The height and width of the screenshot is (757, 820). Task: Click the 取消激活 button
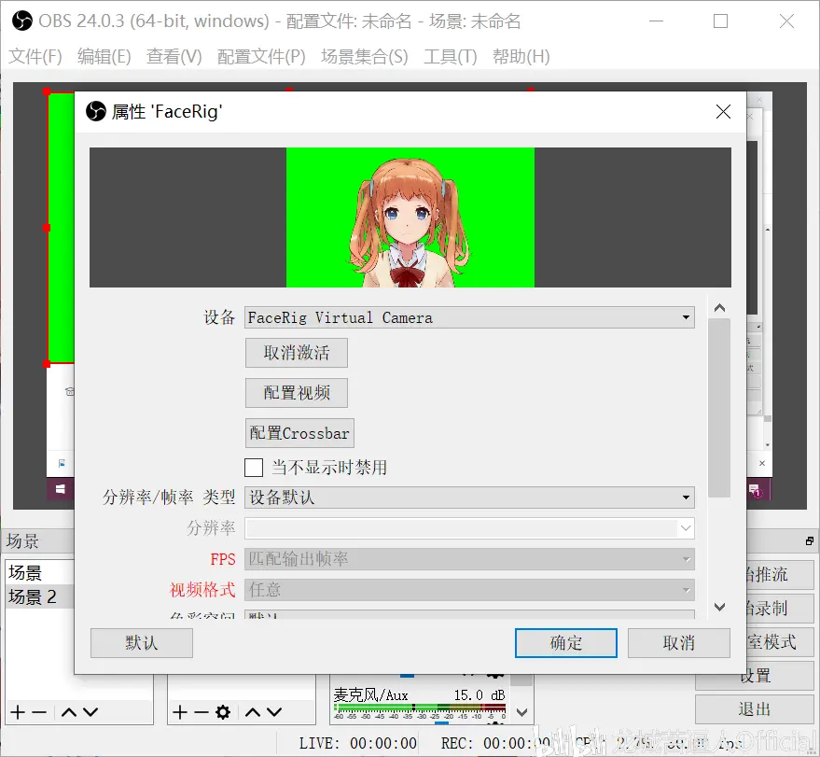297,353
